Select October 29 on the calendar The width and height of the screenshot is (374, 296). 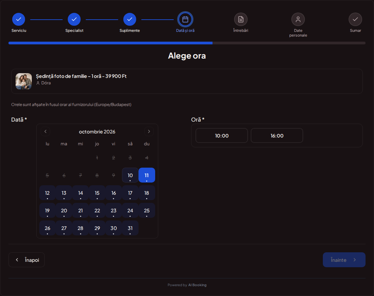click(97, 228)
